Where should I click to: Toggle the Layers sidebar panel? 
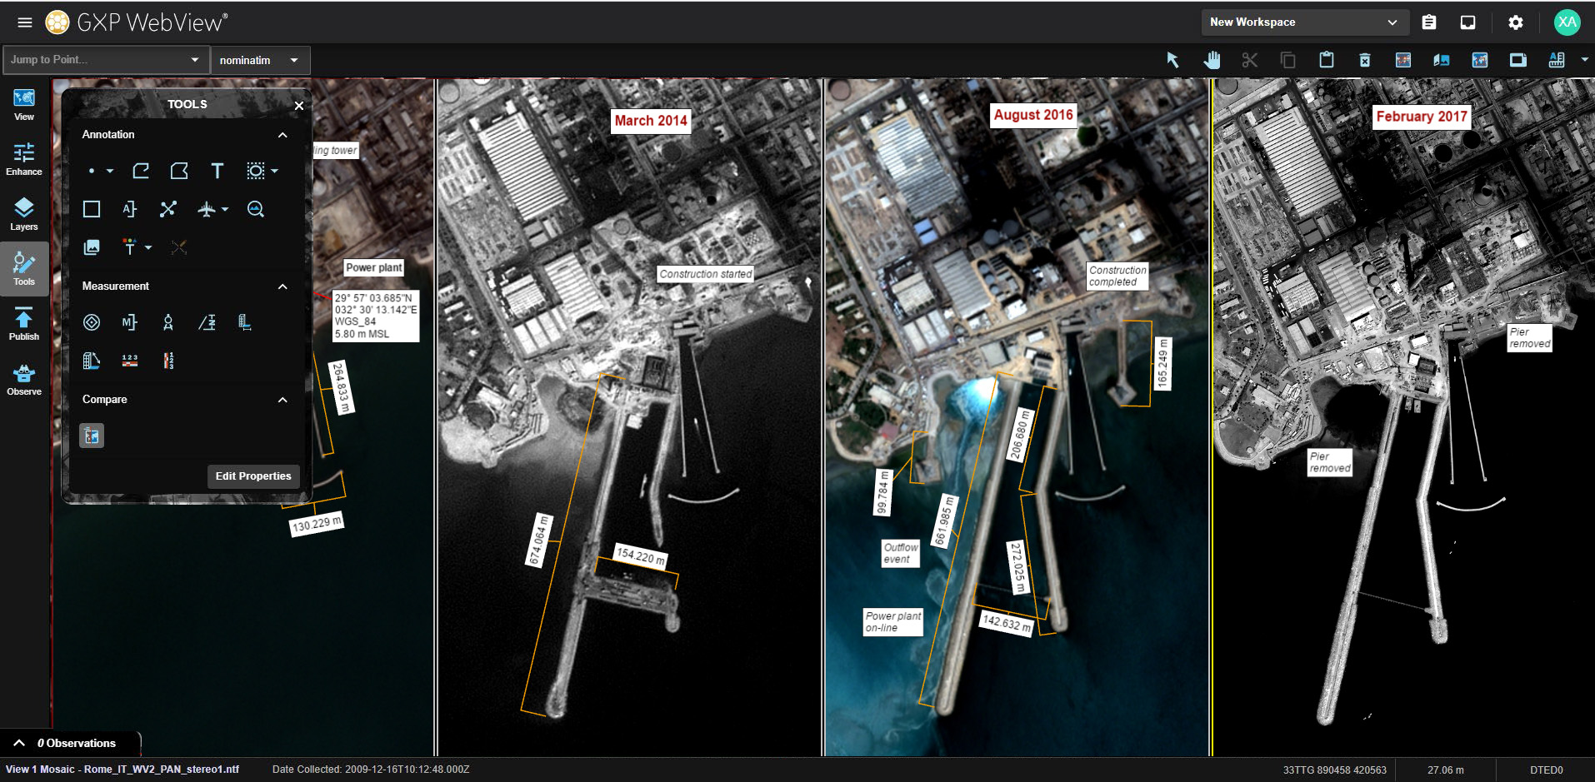pos(24,214)
